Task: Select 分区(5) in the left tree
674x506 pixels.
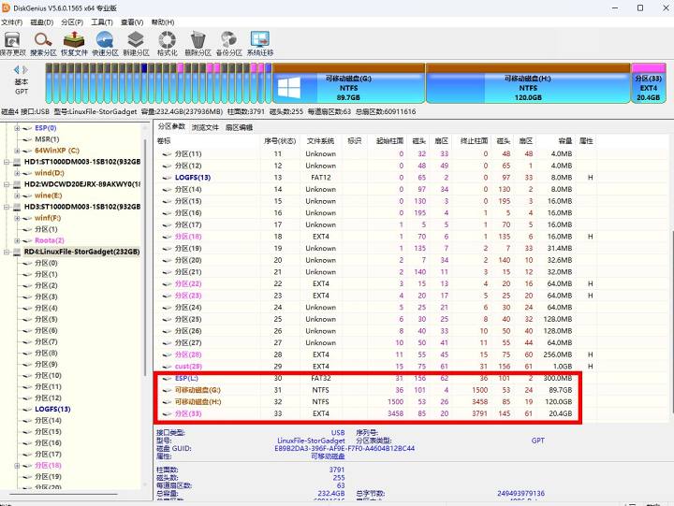Action: (46, 319)
